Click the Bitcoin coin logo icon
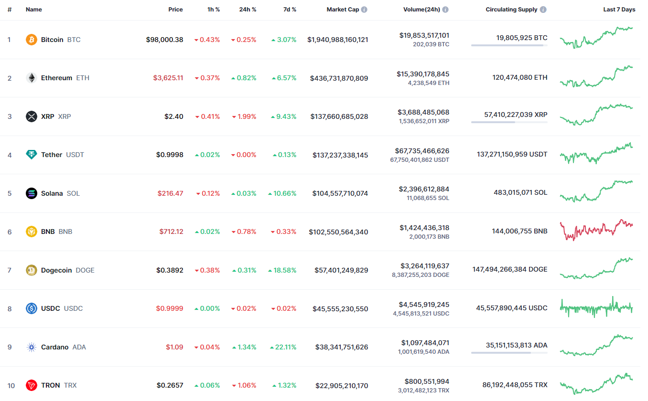 pyautogui.click(x=32, y=40)
